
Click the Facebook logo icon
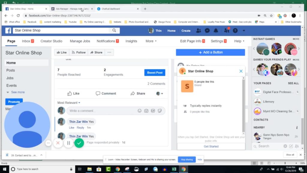coord(8,31)
